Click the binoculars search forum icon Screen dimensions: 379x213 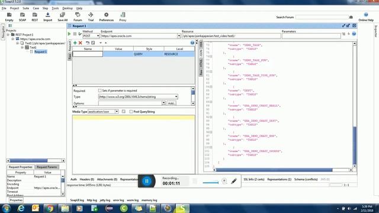click(x=351, y=17)
